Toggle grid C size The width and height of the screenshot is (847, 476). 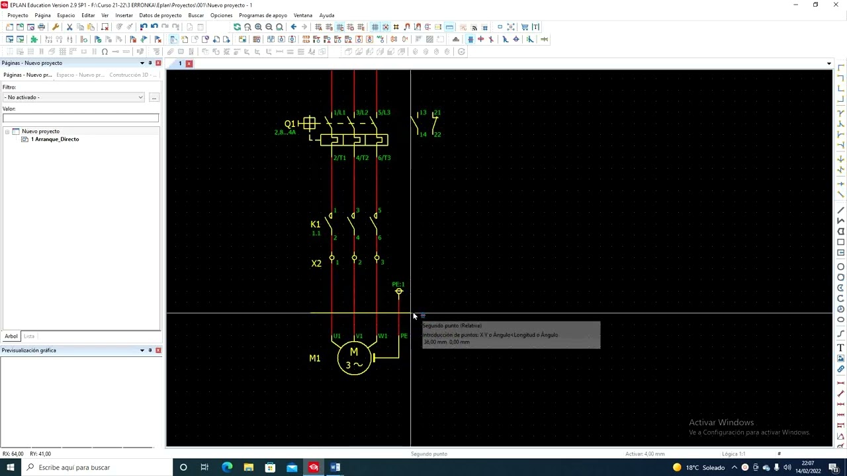point(339,27)
